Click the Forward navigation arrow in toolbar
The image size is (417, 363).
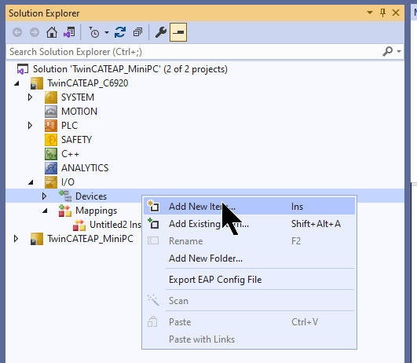coord(35,32)
